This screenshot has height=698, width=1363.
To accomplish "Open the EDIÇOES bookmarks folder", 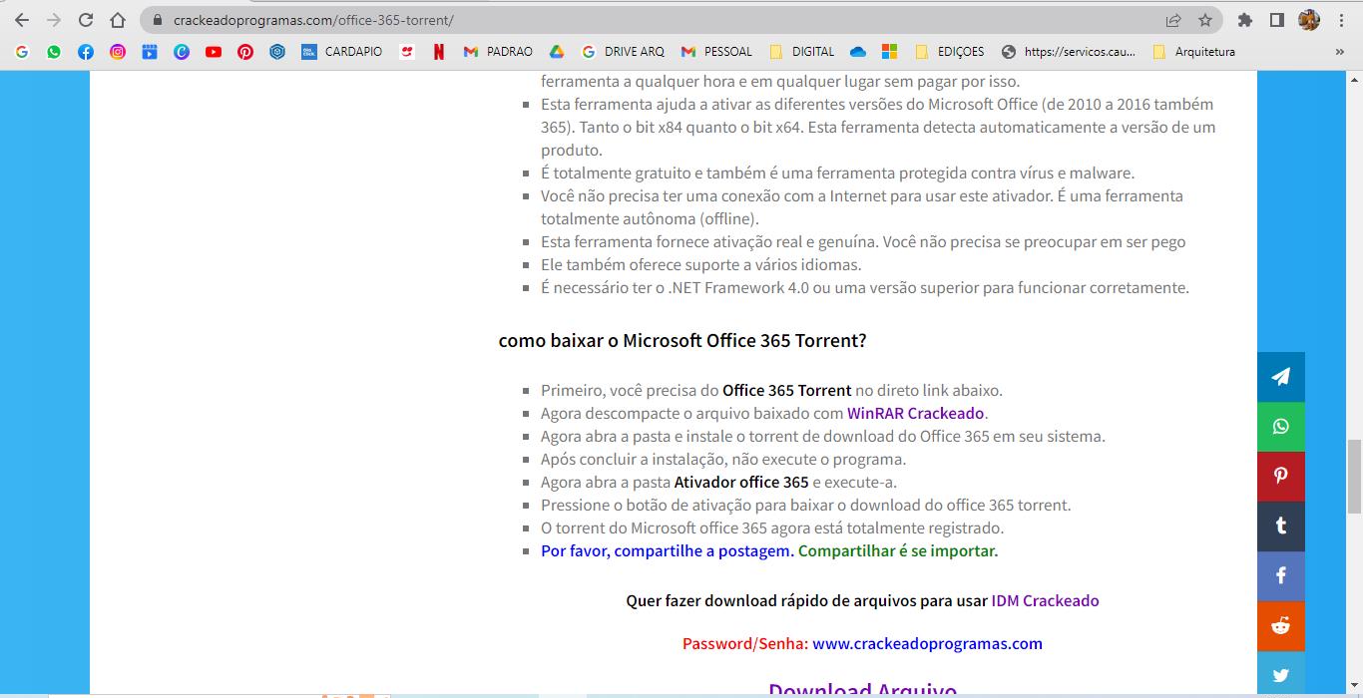I will [949, 52].
